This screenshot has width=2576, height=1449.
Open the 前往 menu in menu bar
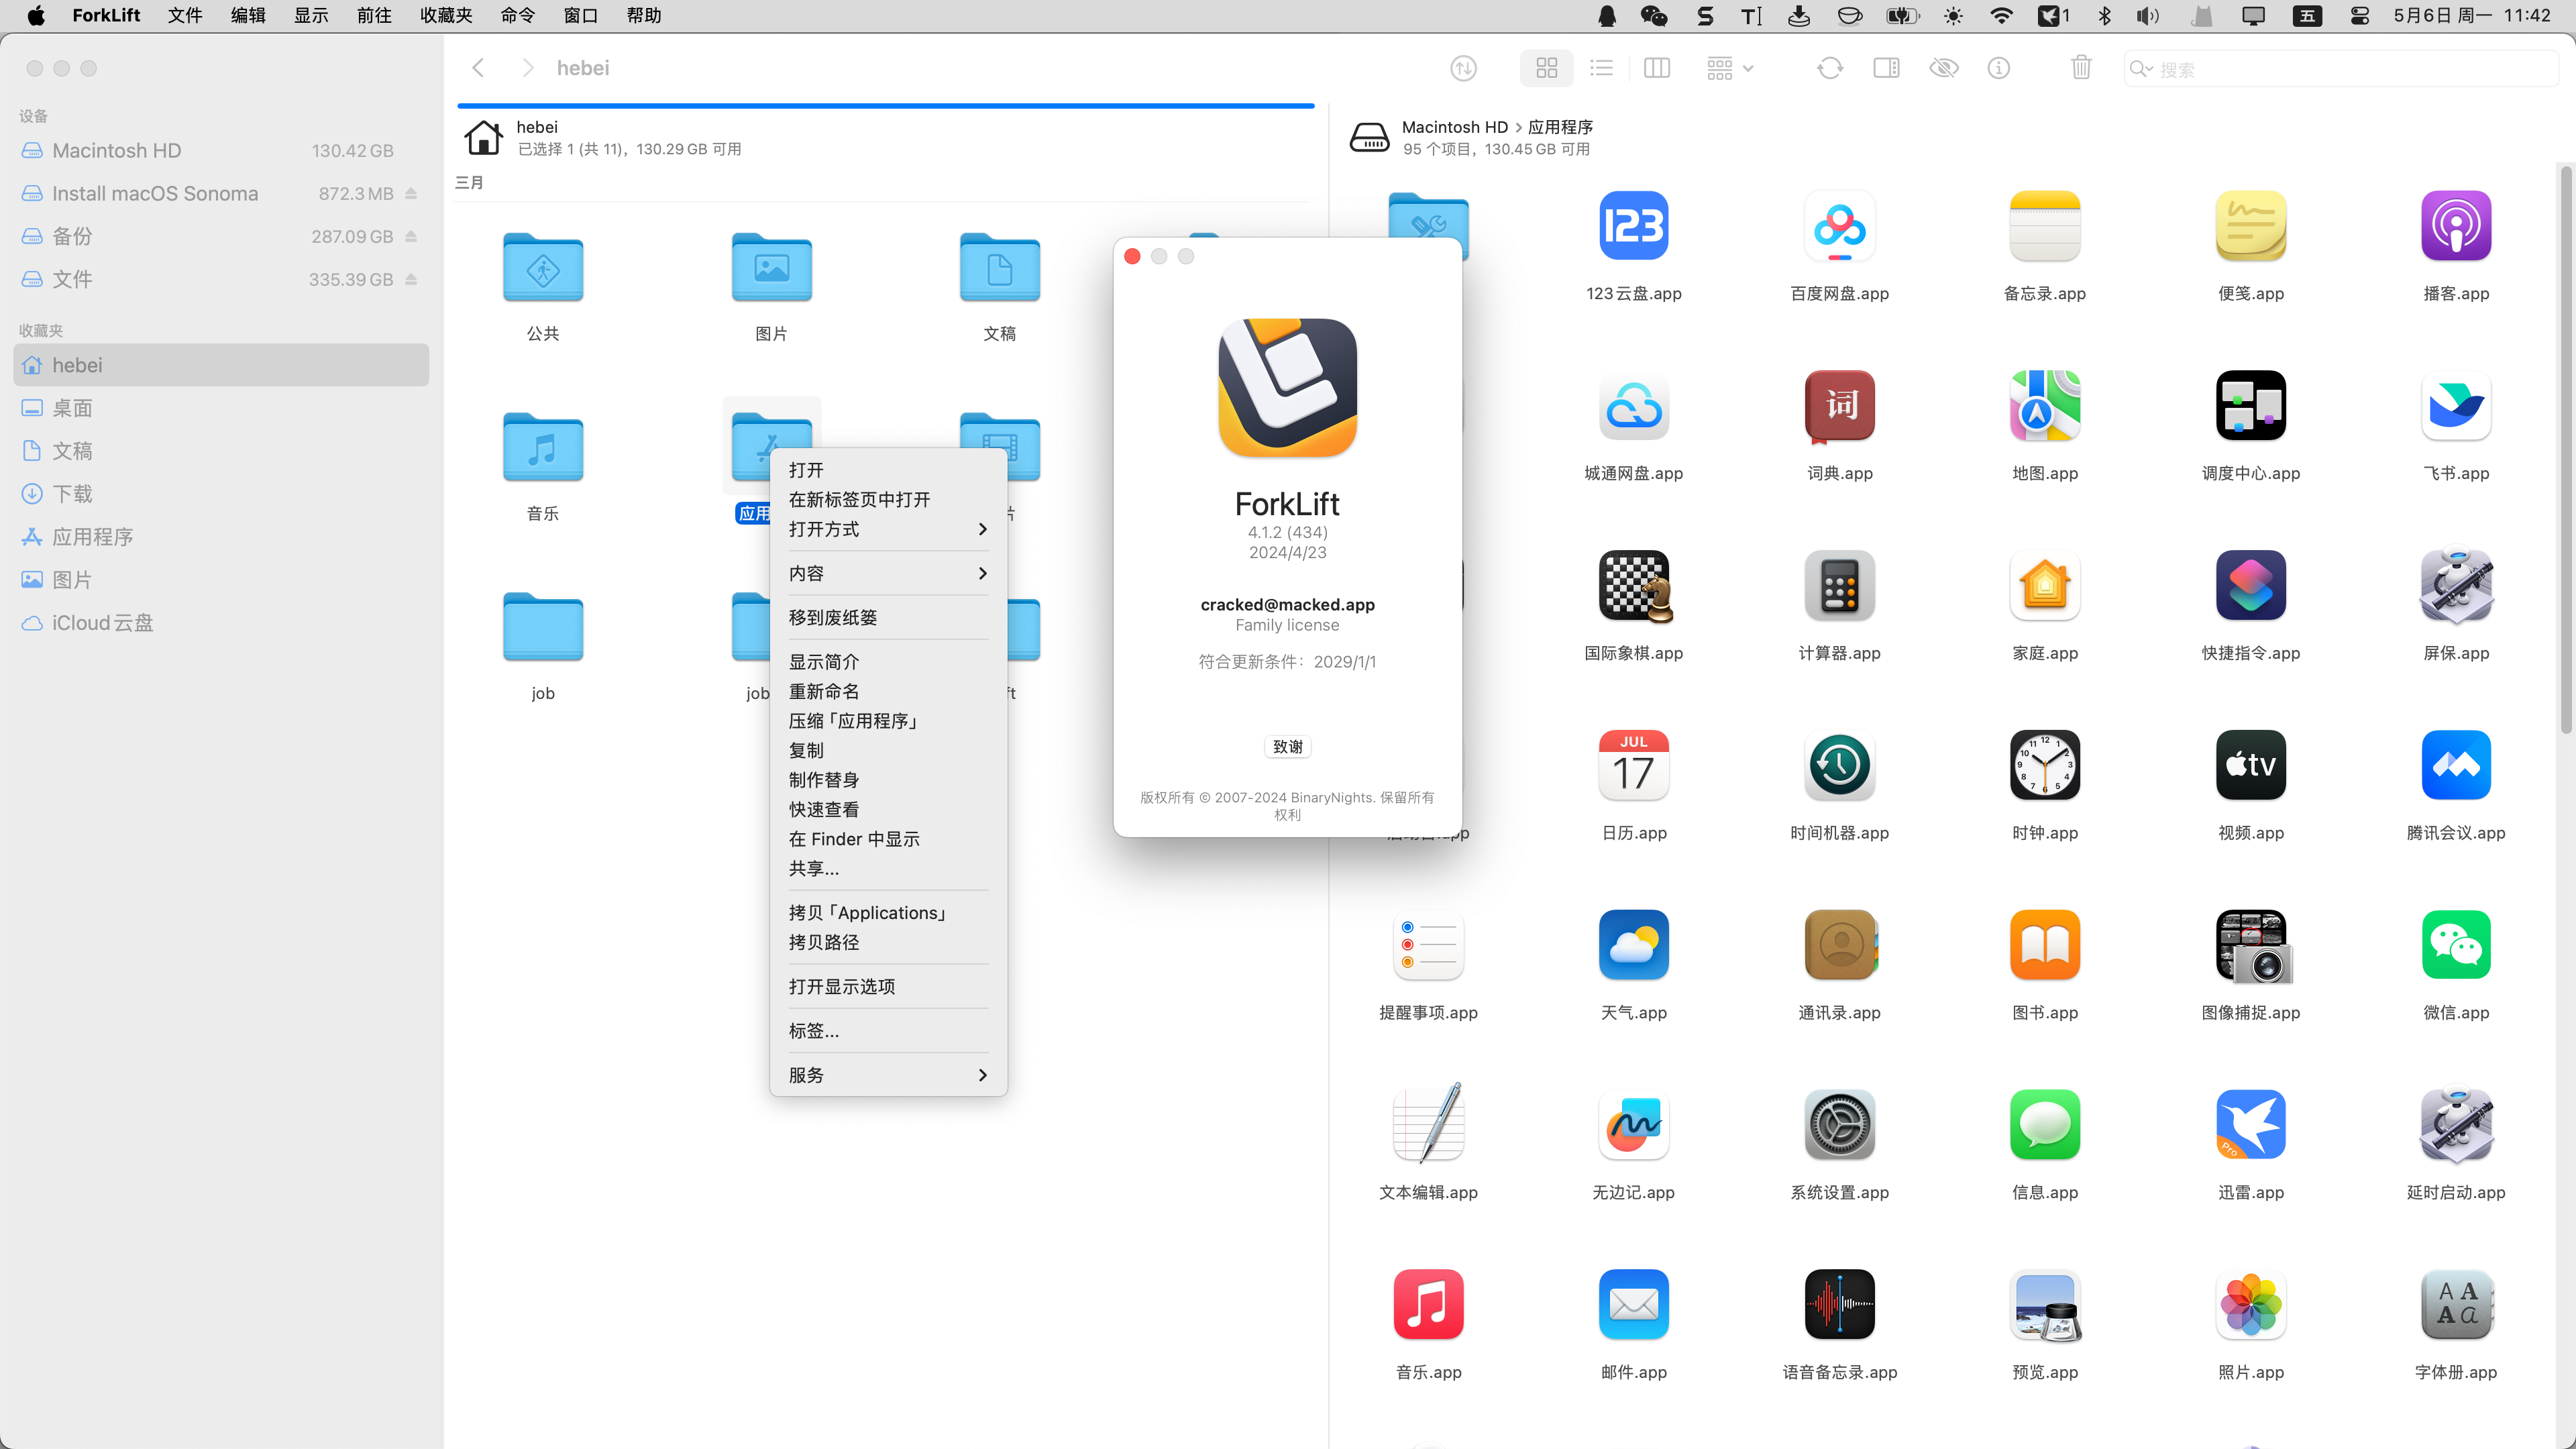point(374,15)
